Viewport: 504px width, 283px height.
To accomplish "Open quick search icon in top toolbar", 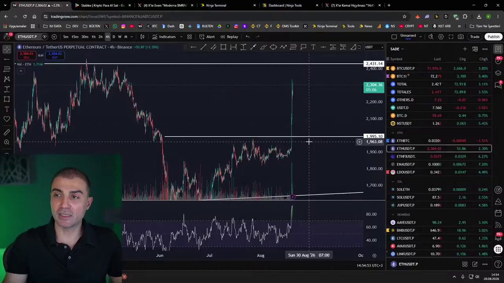I will tap(430, 37).
